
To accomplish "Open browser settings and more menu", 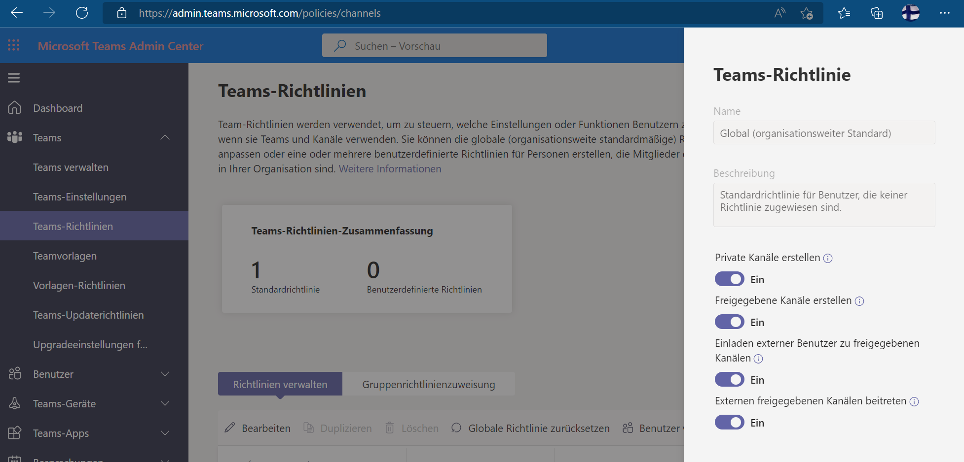I will tap(945, 13).
